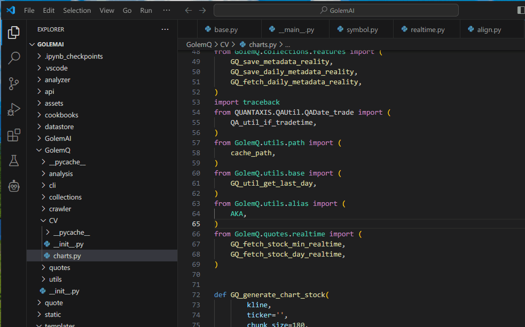The width and height of the screenshot is (525, 327).
Task: Collapse the GolemQ folder
Action: (57, 150)
